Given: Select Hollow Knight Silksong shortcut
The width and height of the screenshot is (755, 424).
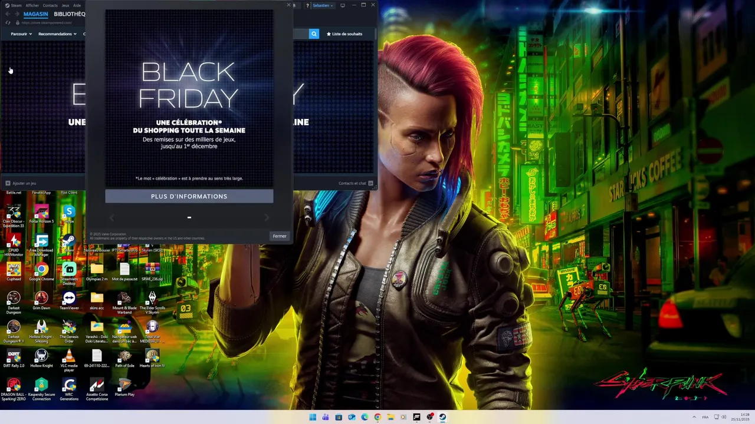Looking at the screenshot, I should [41, 332].
